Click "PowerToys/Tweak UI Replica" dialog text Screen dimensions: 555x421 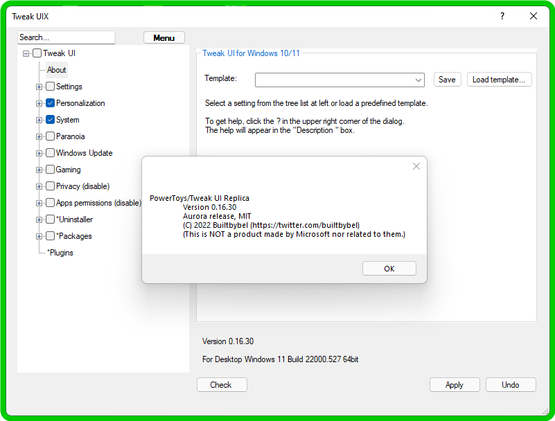click(200, 198)
